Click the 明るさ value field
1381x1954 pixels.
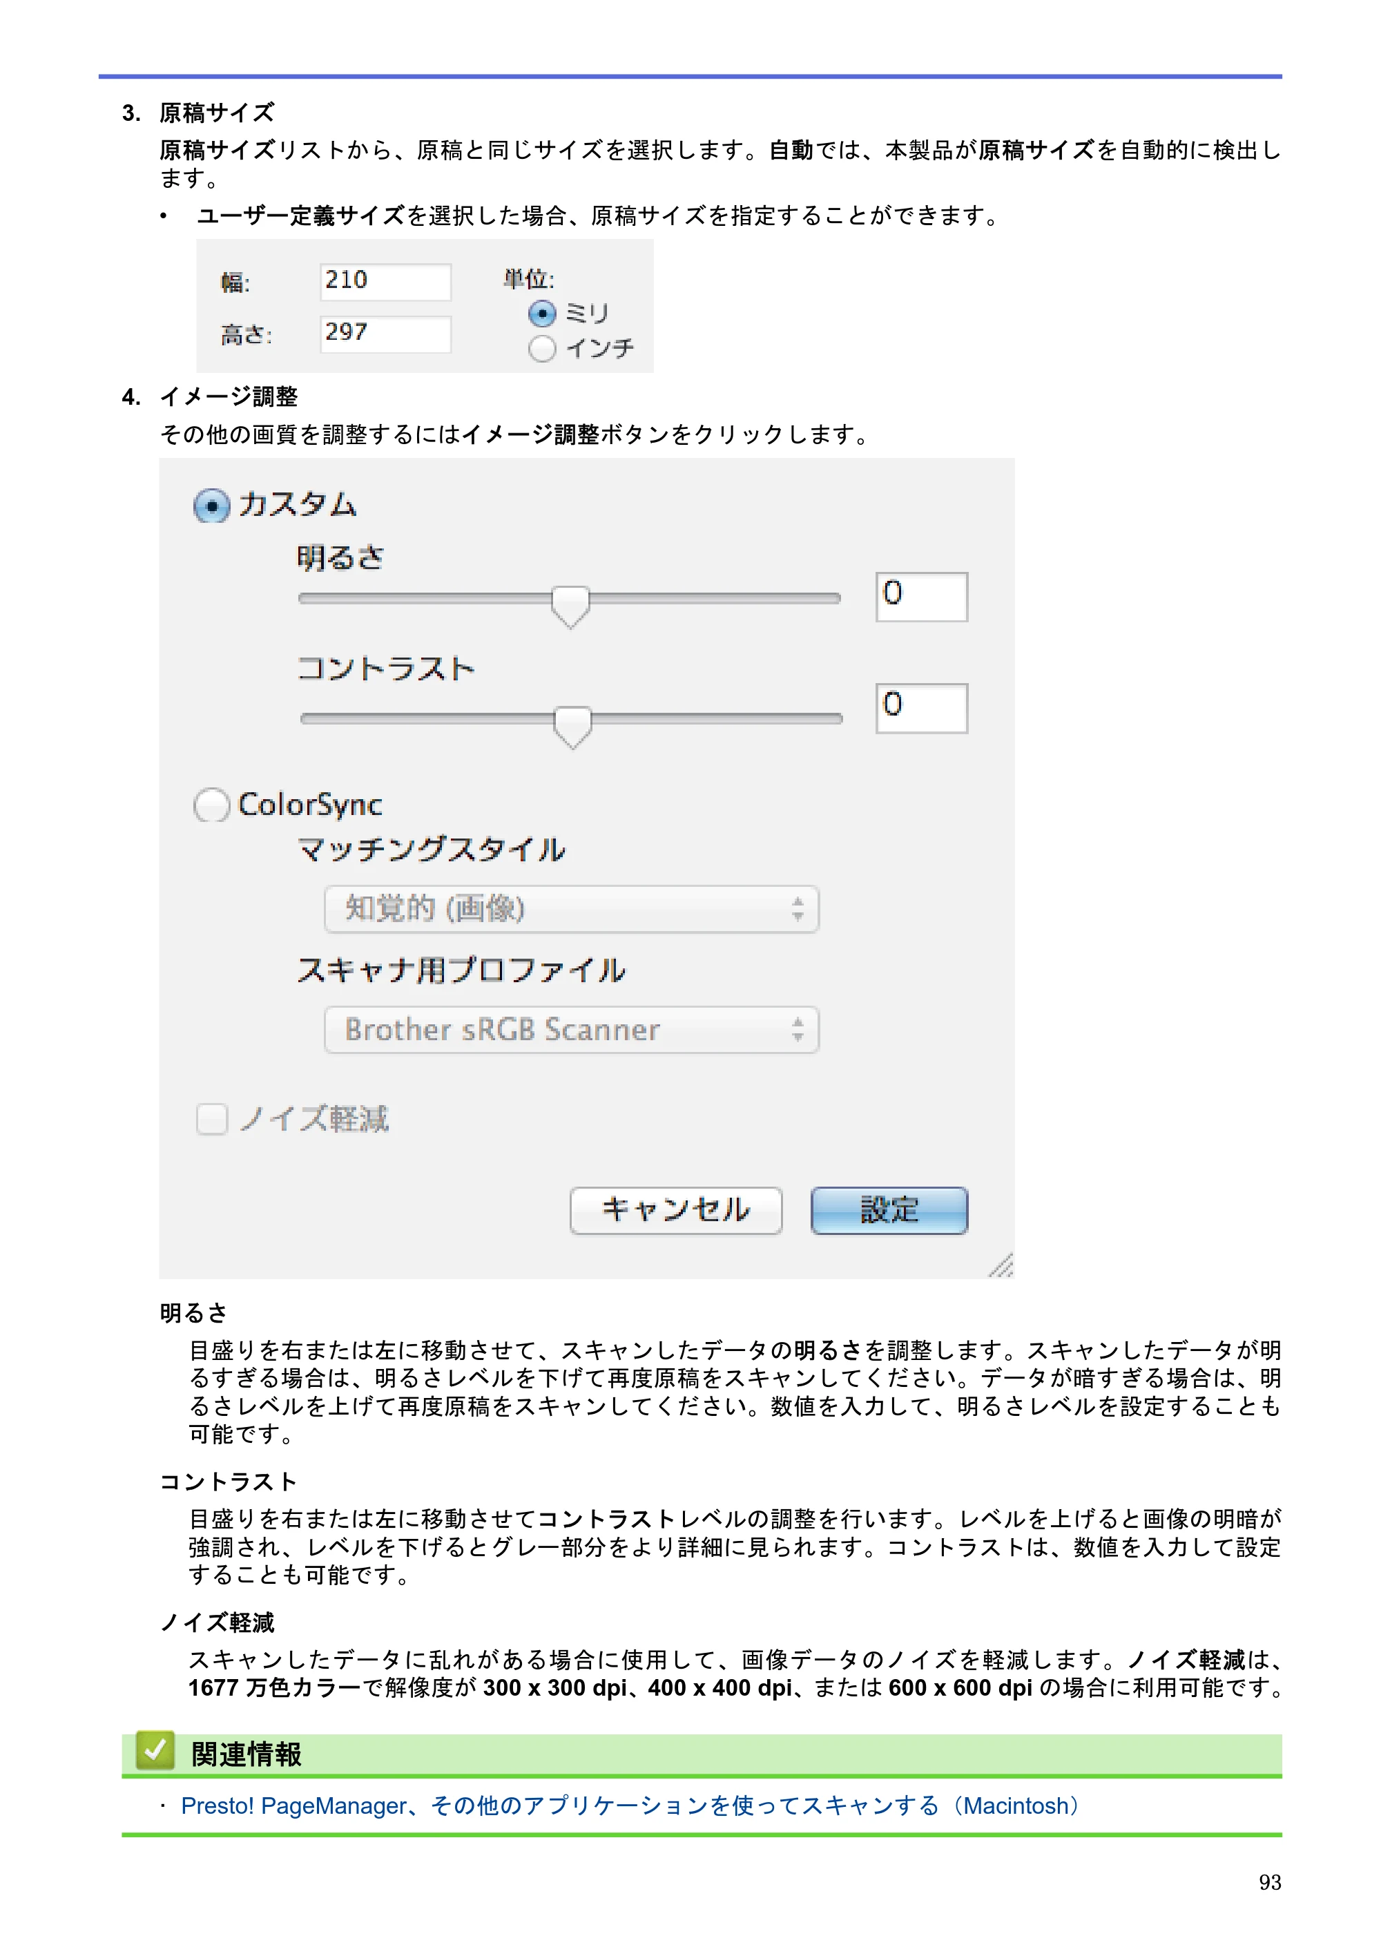922,597
